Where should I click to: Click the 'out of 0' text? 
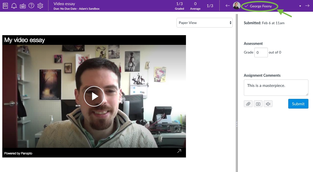pyautogui.click(x=275, y=52)
